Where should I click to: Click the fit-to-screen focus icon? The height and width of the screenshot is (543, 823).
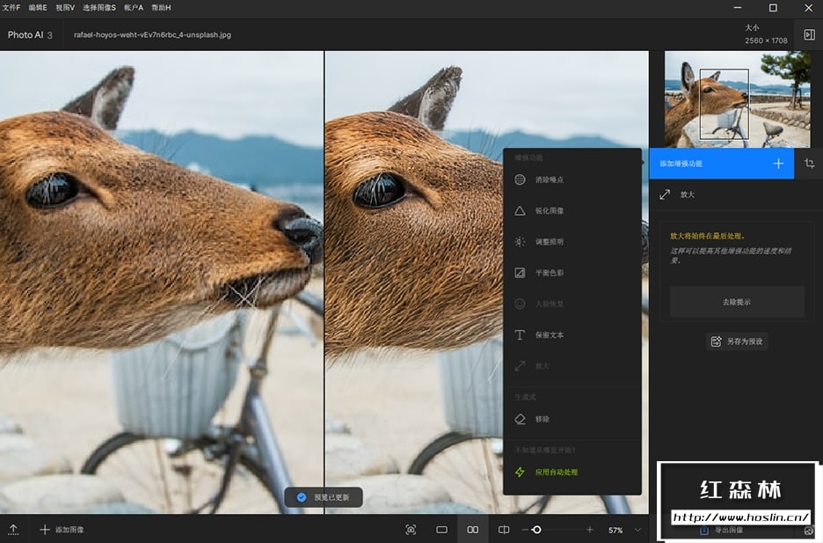(x=411, y=530)
